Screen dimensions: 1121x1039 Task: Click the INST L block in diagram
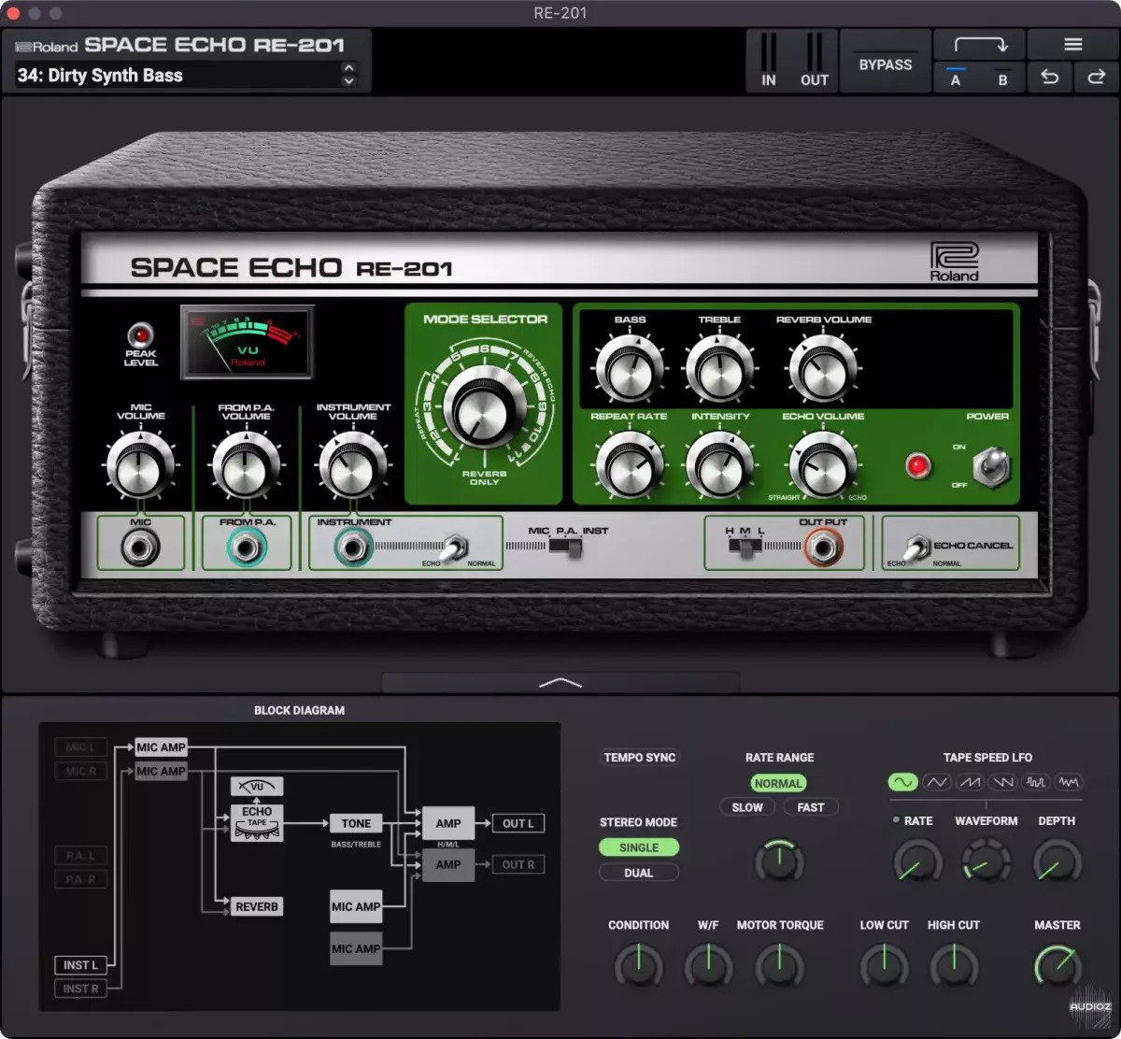pos(81,964)
